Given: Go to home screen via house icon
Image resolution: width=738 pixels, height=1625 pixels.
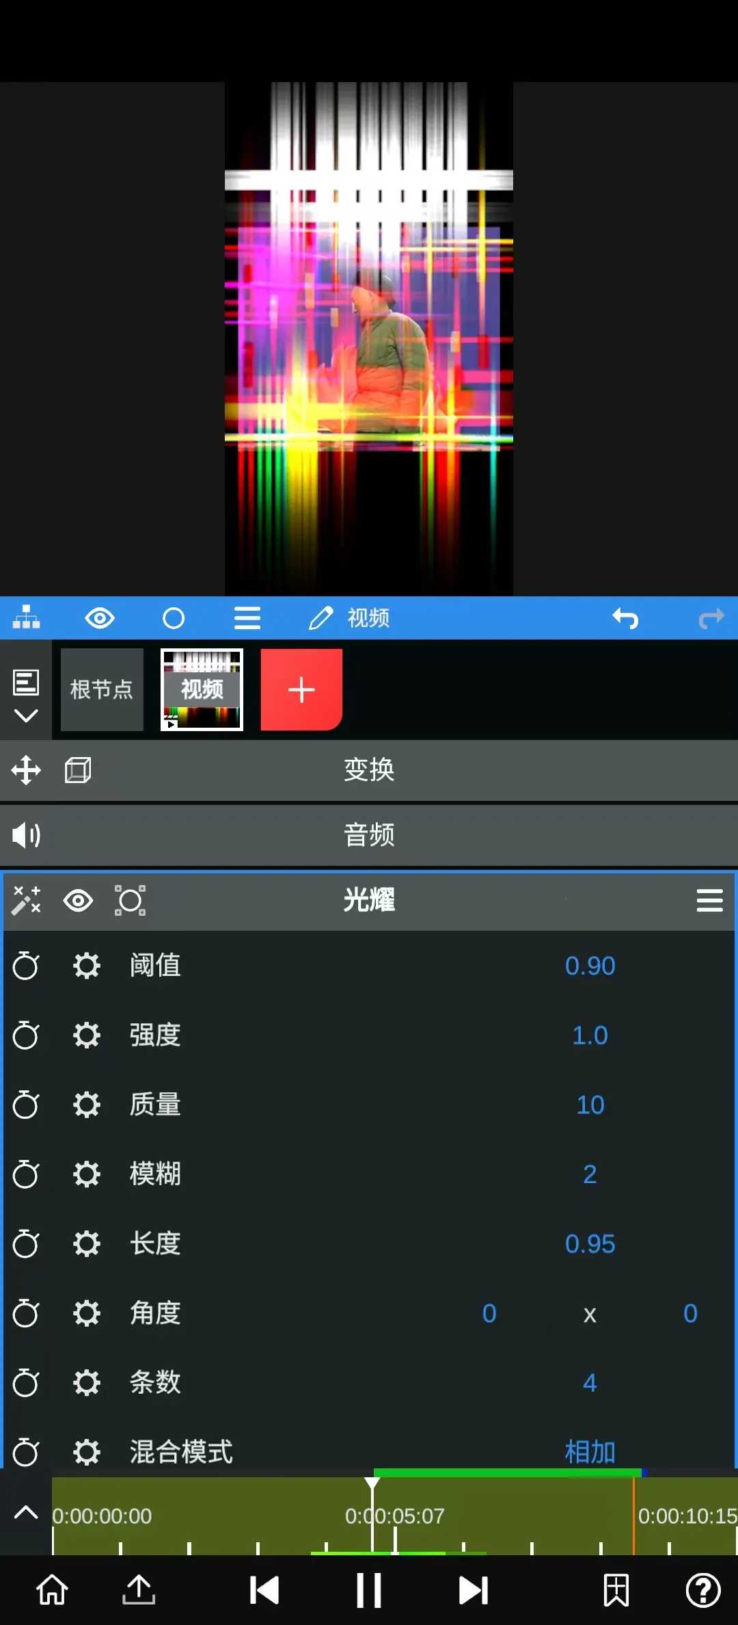Looking at the screenshot, I should (52, 1589).
